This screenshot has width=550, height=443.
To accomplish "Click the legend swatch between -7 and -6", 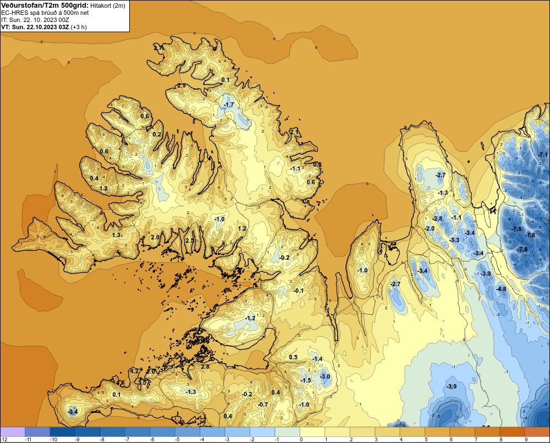I will pyautogui.click(x=137, y=431).
